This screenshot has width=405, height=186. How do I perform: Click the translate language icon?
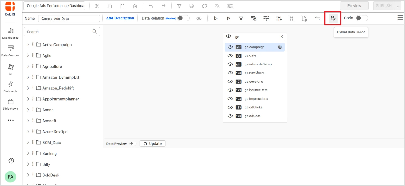click(217, 6)
